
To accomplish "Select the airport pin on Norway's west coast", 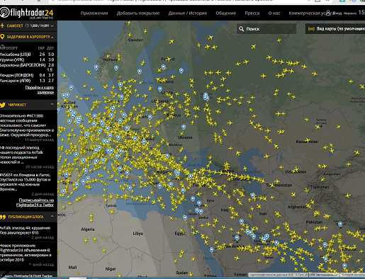I will (x=96, y=67).
